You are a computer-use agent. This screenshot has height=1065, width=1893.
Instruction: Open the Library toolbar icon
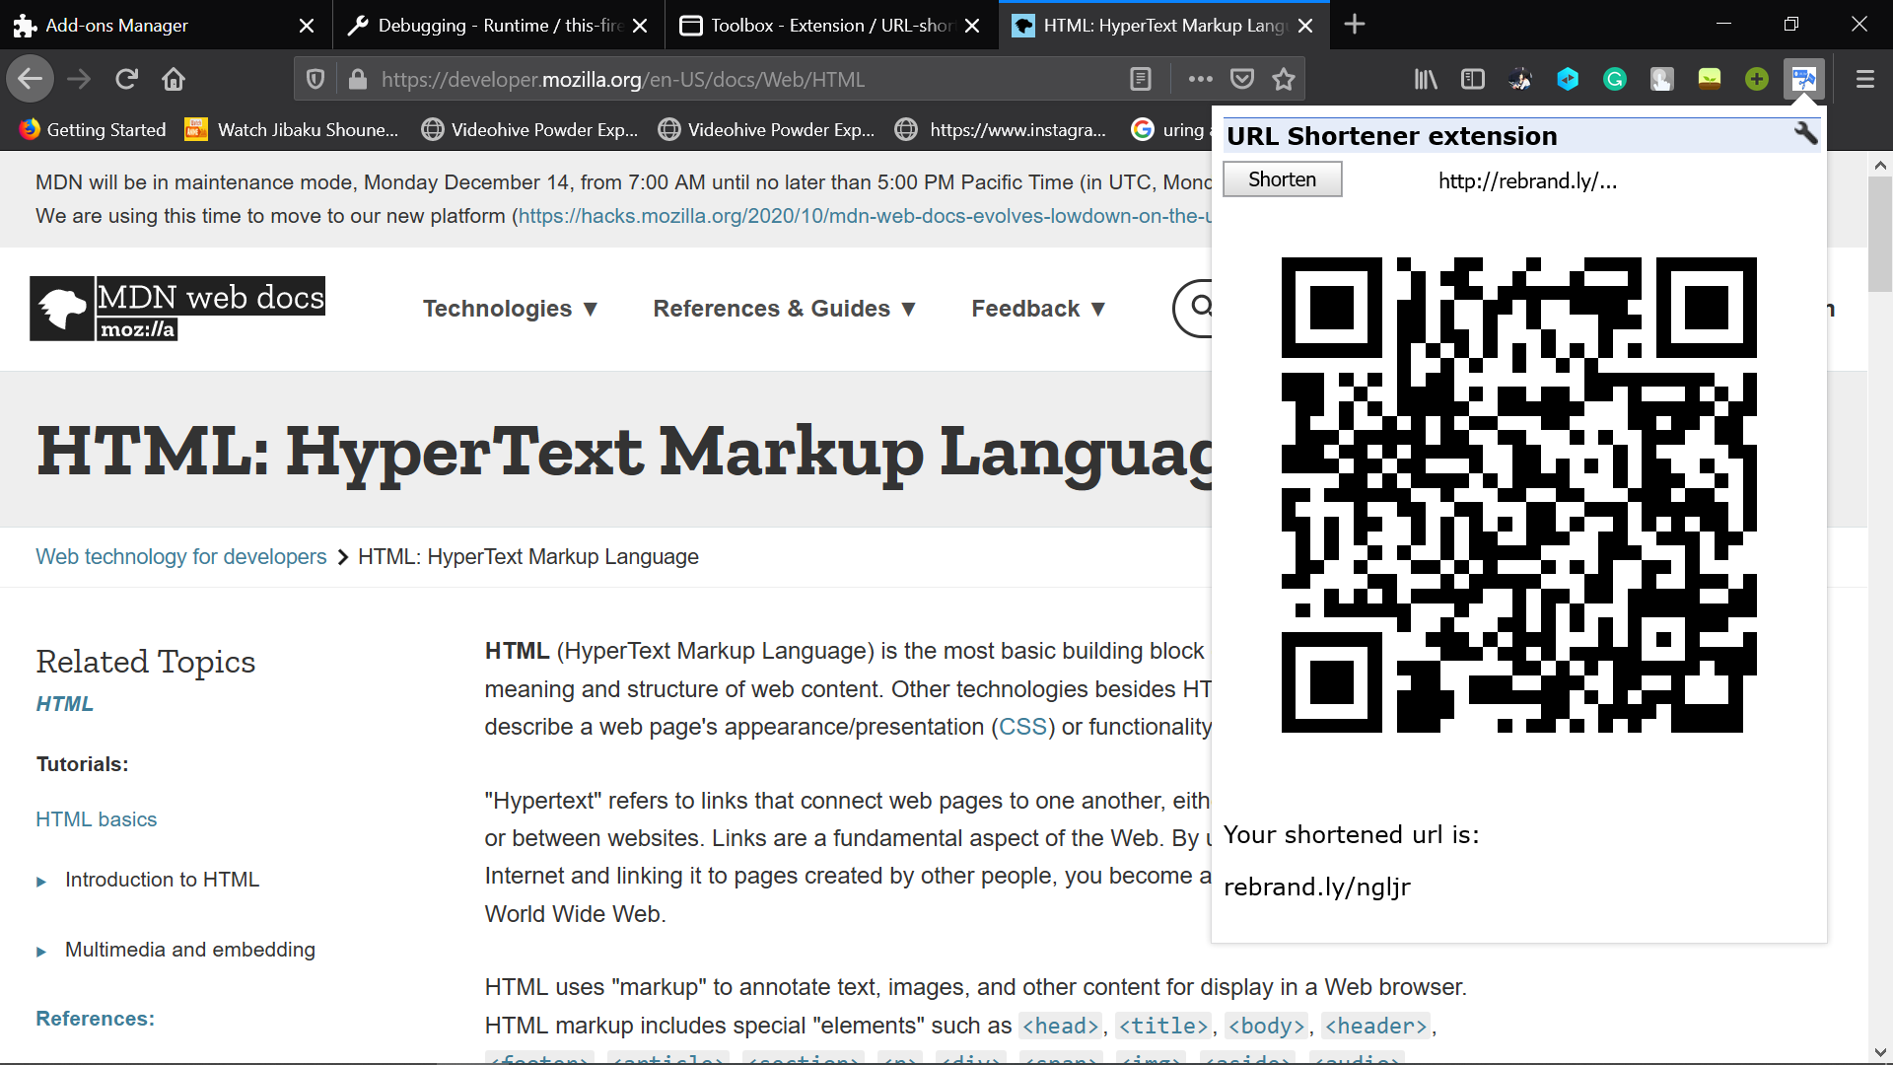click(1426, 79)
